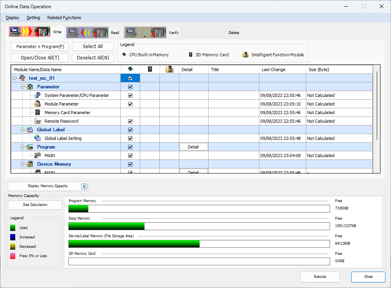Viewport: 391px width, 288px height.
Task: Click the Module Parameter icon in tree
Action: [37, 104]
